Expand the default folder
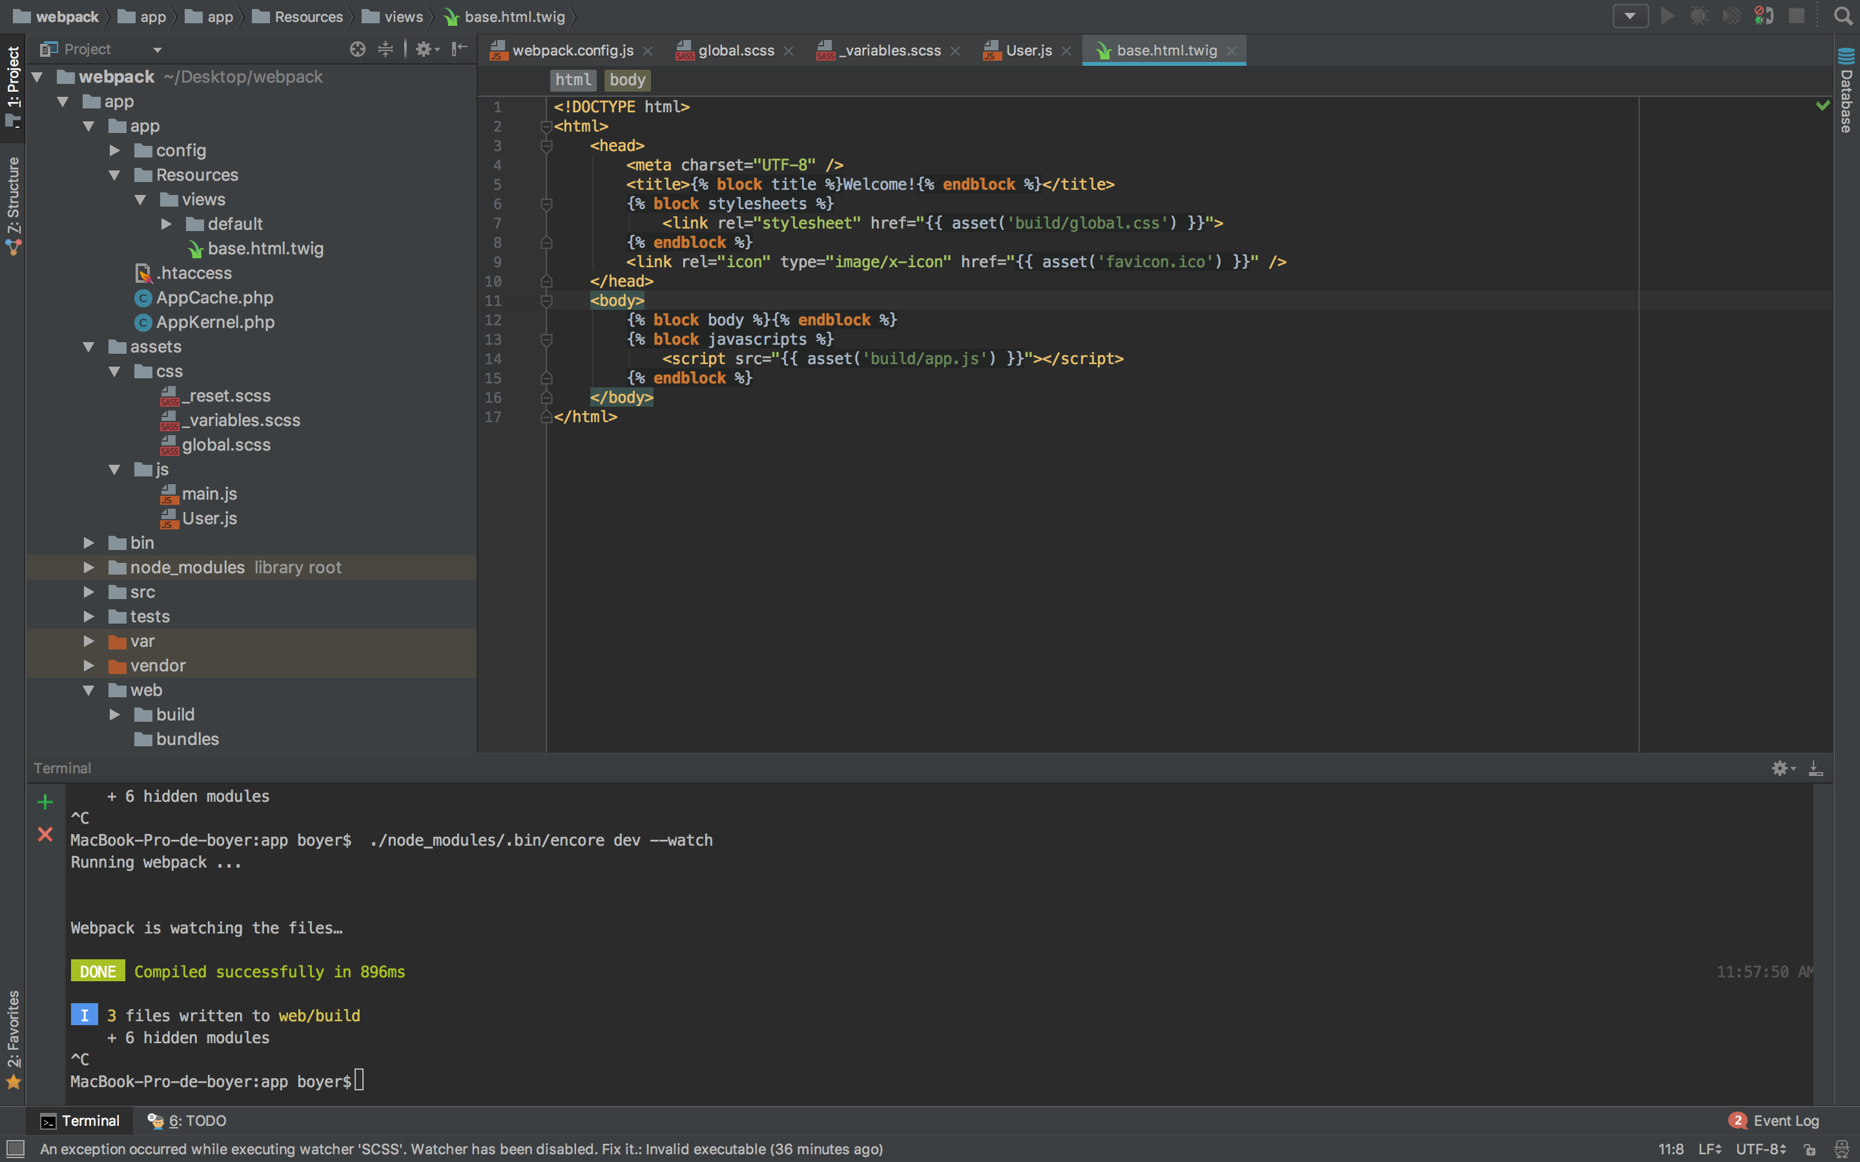The width and height of the screenshot is (1860, 1162). [166, 225]
